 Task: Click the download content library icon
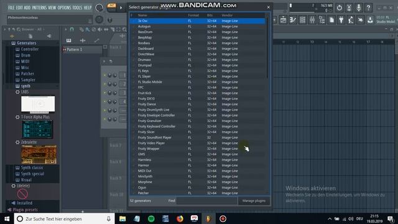370,20
